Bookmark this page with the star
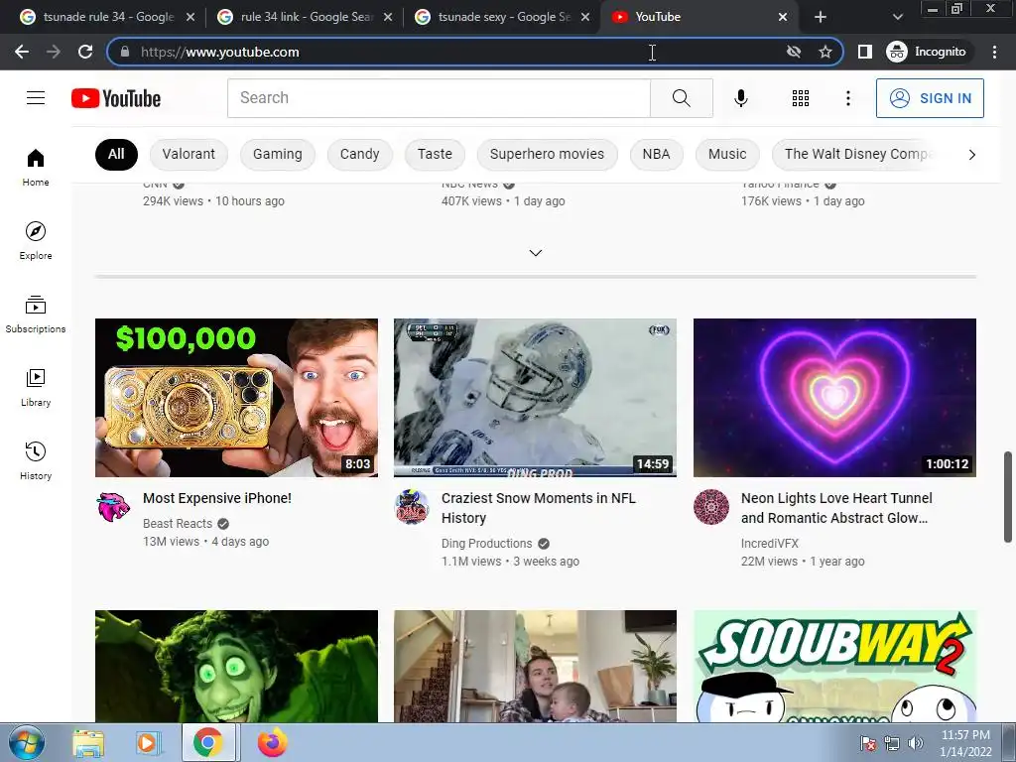The image size is (1016, 762). (x=825, y=52)
